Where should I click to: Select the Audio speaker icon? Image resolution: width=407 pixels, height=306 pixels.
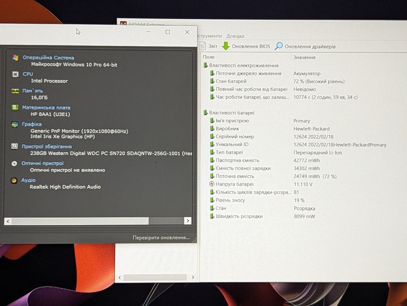pyautogui.click(x=14, y=180)
